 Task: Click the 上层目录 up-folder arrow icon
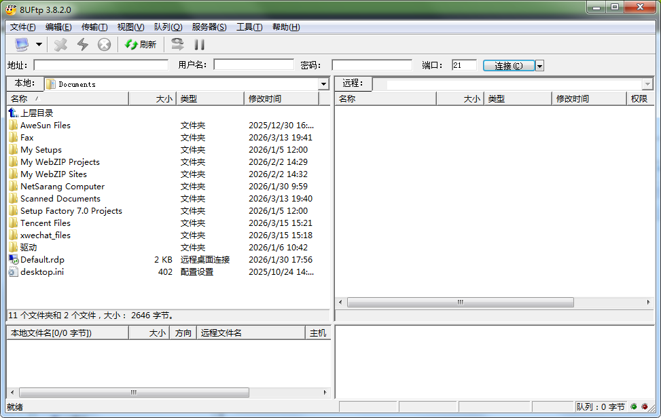click(x=13, y=113)
